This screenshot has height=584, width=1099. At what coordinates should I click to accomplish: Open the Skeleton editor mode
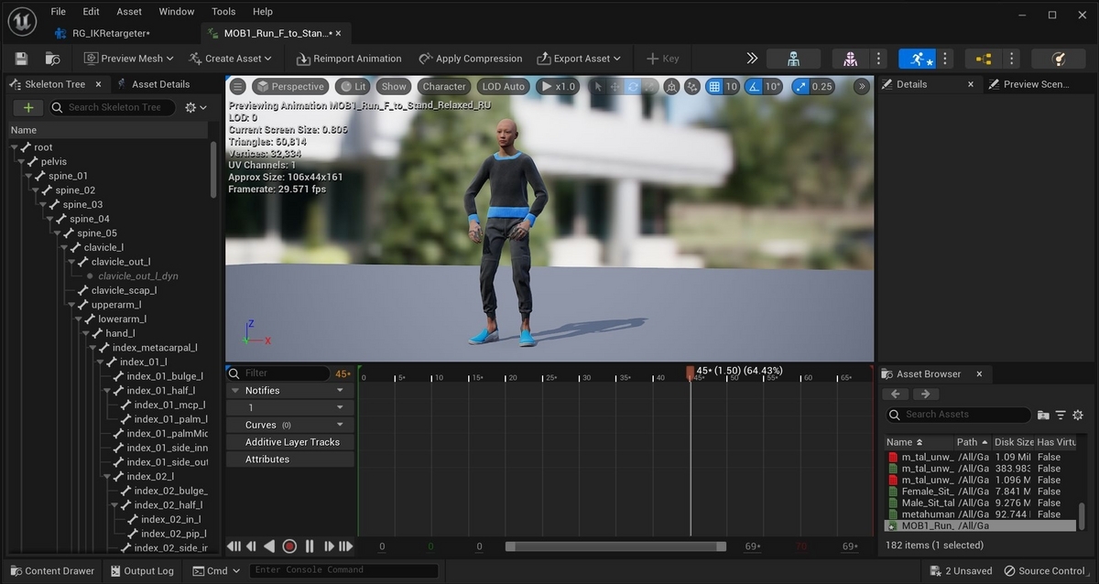[x=793, y=59]
